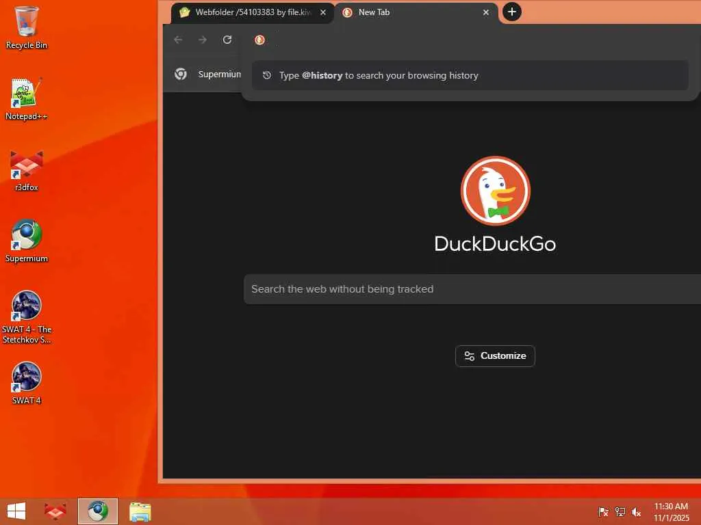Click the Supermium bookmark icon in bookmarks bar

(181, 74)
